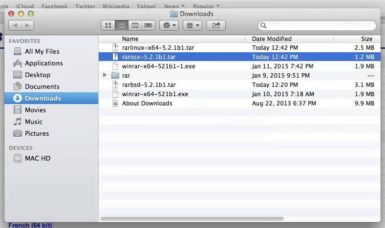This screenshot has height=228, width=385.
Task: Click the rar folder icon
Action: click(115, 75)
